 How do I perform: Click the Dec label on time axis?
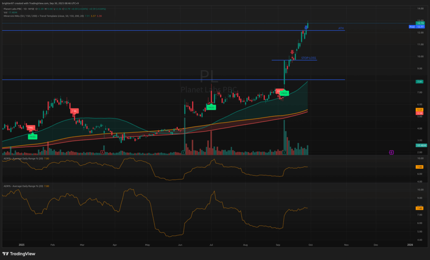click(376, 244)
